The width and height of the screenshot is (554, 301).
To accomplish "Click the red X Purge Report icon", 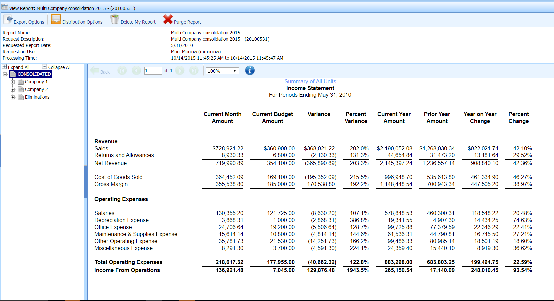I will [168, 20].
